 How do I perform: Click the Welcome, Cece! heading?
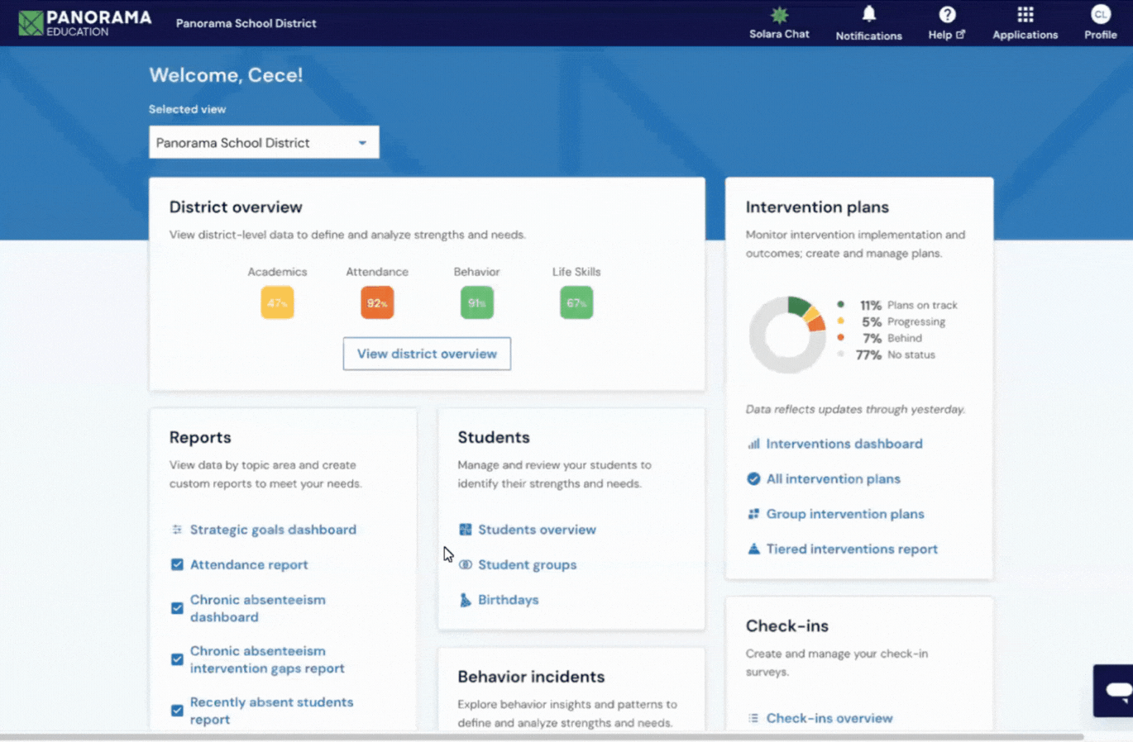click(226, 75)
